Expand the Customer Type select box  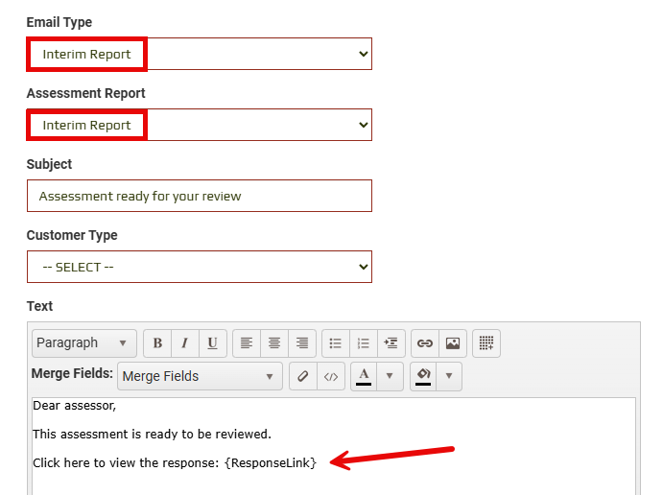coord(199,267)
